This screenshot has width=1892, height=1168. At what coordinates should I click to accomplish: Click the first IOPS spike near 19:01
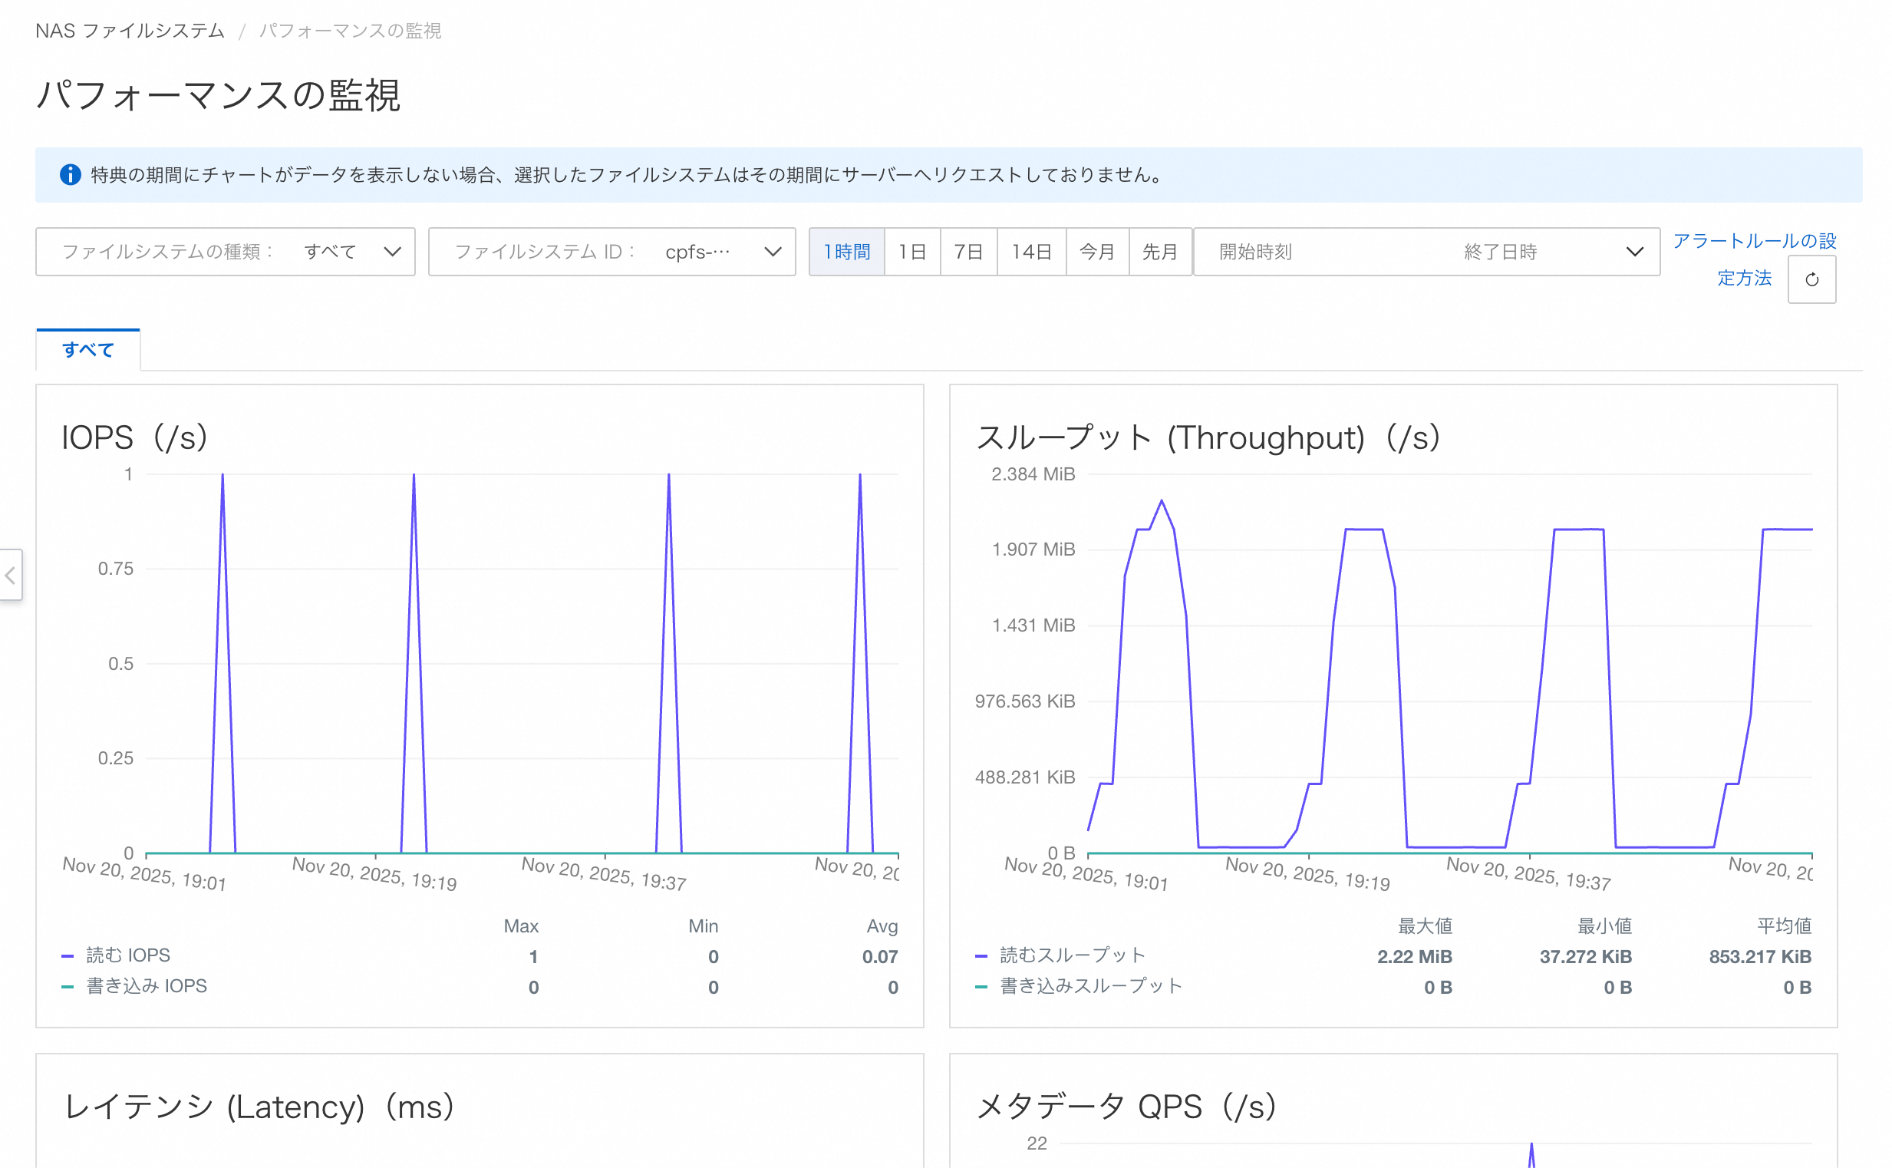222,475
